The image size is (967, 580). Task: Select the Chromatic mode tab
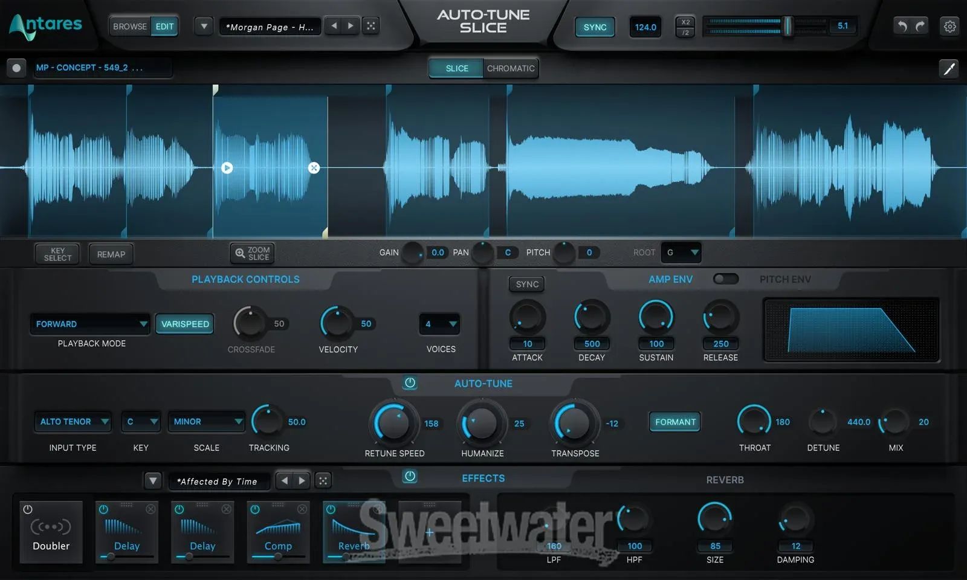tap(511, 68)
